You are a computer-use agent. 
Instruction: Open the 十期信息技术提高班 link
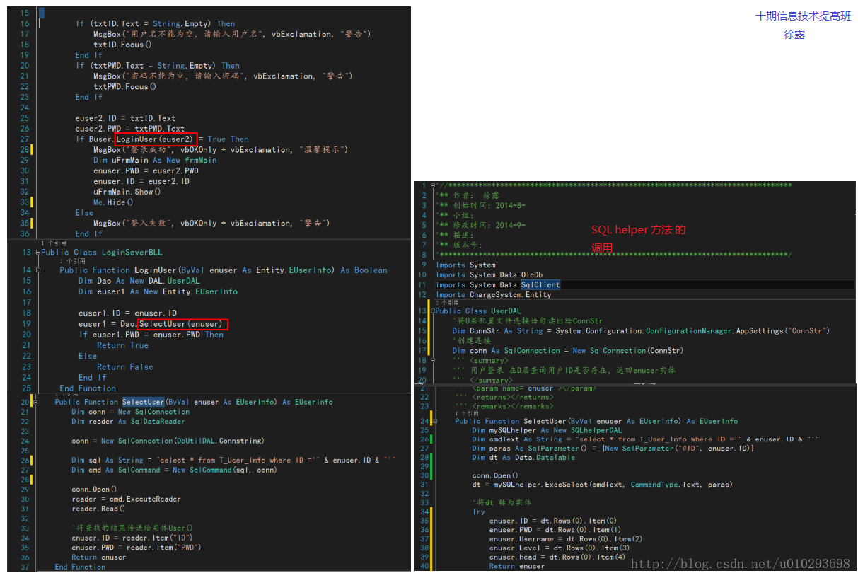pyautogui.click(x=803, y=16)
